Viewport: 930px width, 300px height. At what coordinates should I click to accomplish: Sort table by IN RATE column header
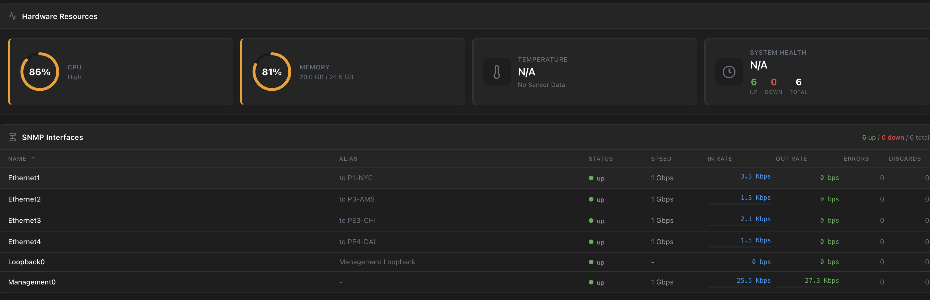point(719,159)
